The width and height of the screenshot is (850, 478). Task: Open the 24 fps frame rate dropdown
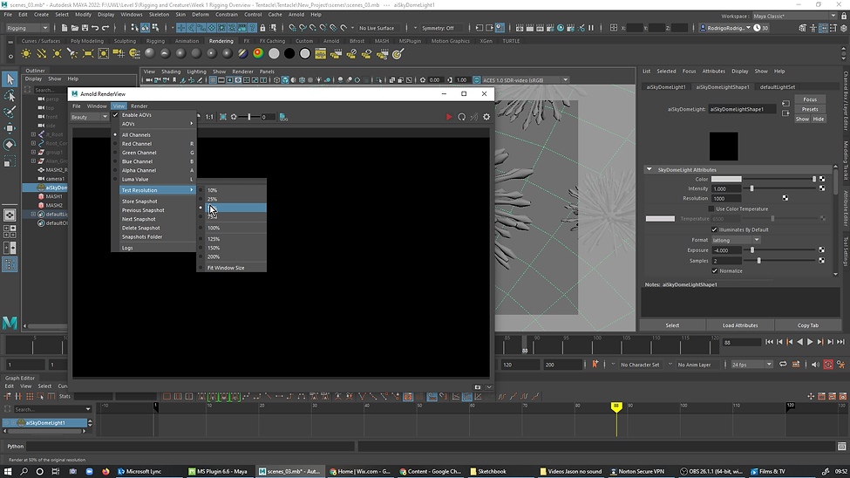tap(751, 365)
